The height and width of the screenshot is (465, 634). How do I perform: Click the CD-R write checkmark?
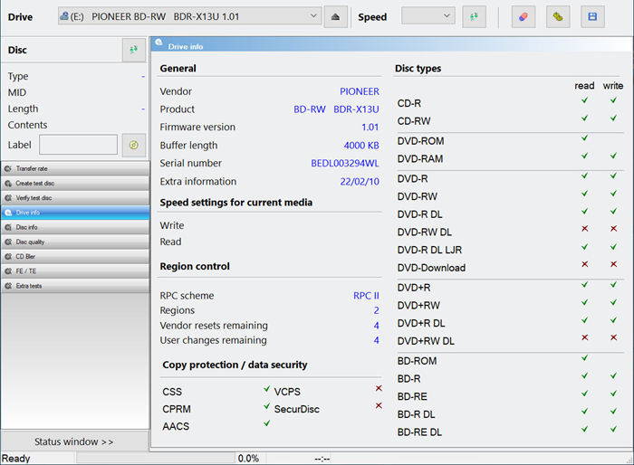coord(614,100)
